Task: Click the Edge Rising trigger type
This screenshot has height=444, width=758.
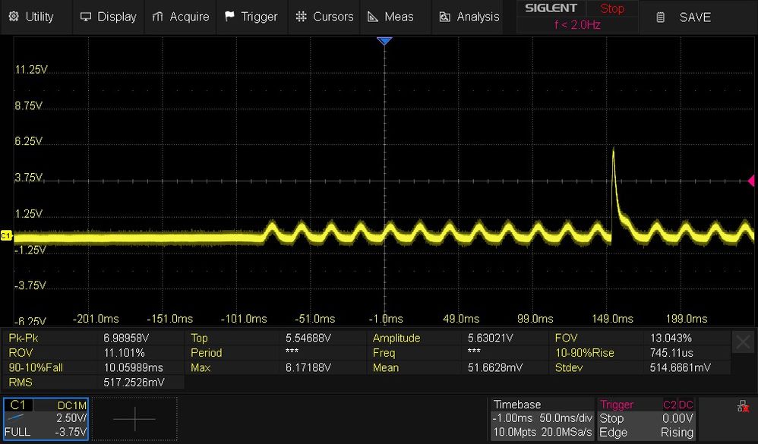Action: [x=646, y=432]
